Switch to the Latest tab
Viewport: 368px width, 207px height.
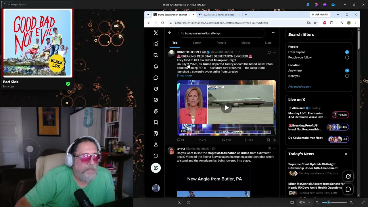197,43
